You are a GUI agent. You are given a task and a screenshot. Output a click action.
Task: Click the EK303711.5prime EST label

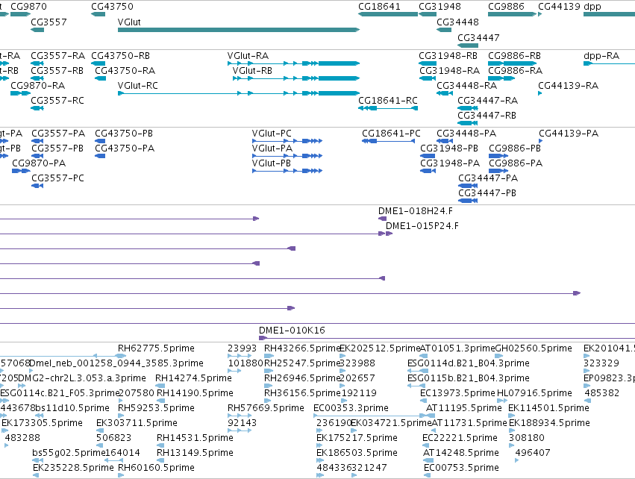tap(137, 423)
